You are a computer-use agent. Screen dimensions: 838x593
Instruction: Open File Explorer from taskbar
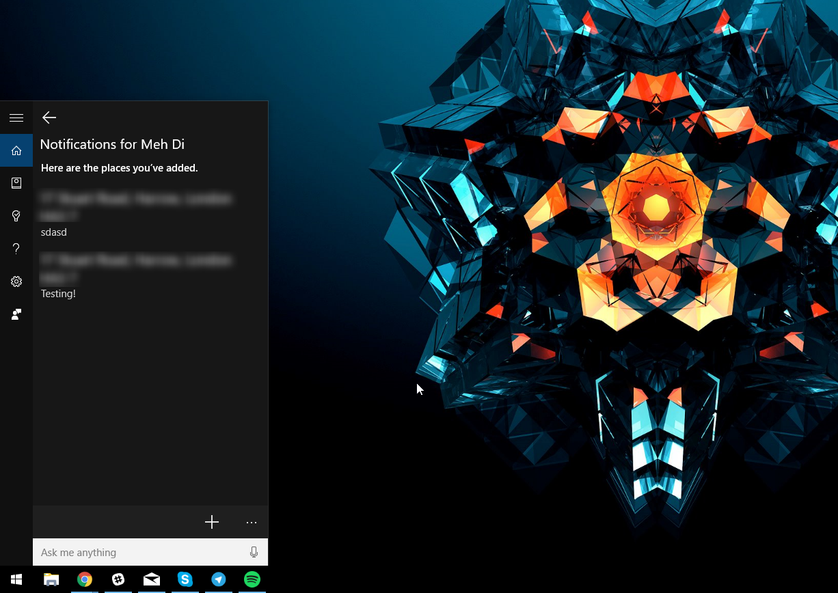(51, 579)
